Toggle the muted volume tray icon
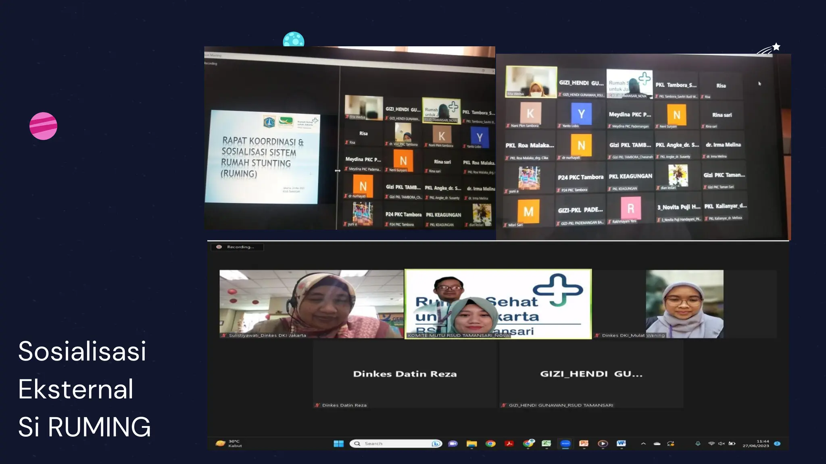 click(722, 443)
